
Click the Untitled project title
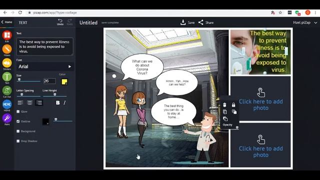(88, 22)
